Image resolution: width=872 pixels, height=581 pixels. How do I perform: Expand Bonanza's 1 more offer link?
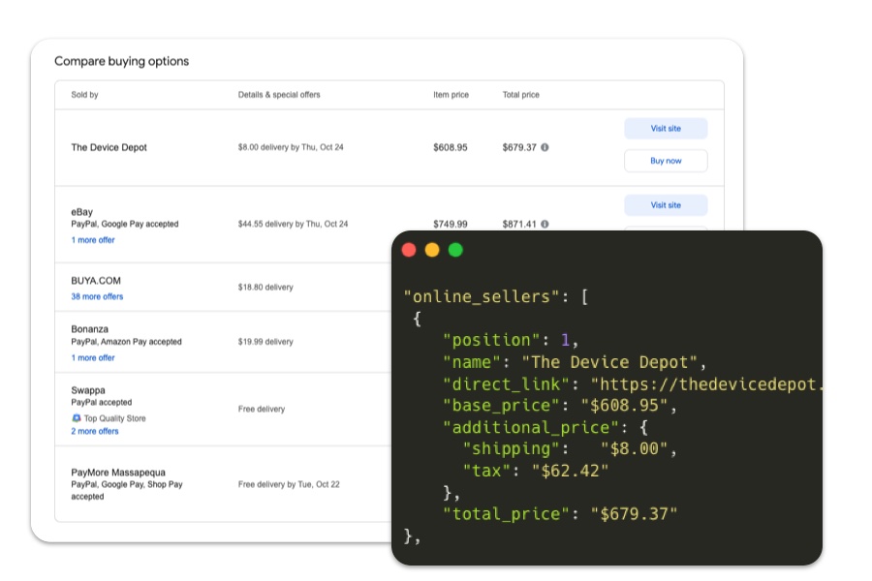click(93, 357)
